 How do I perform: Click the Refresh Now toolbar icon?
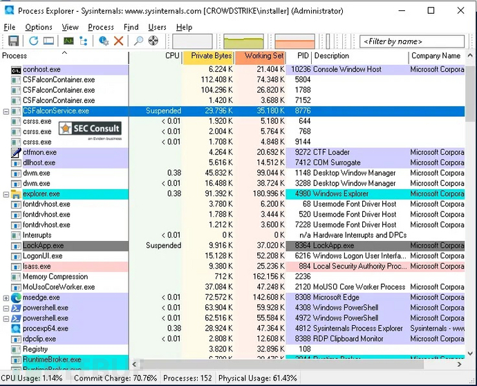33,41
